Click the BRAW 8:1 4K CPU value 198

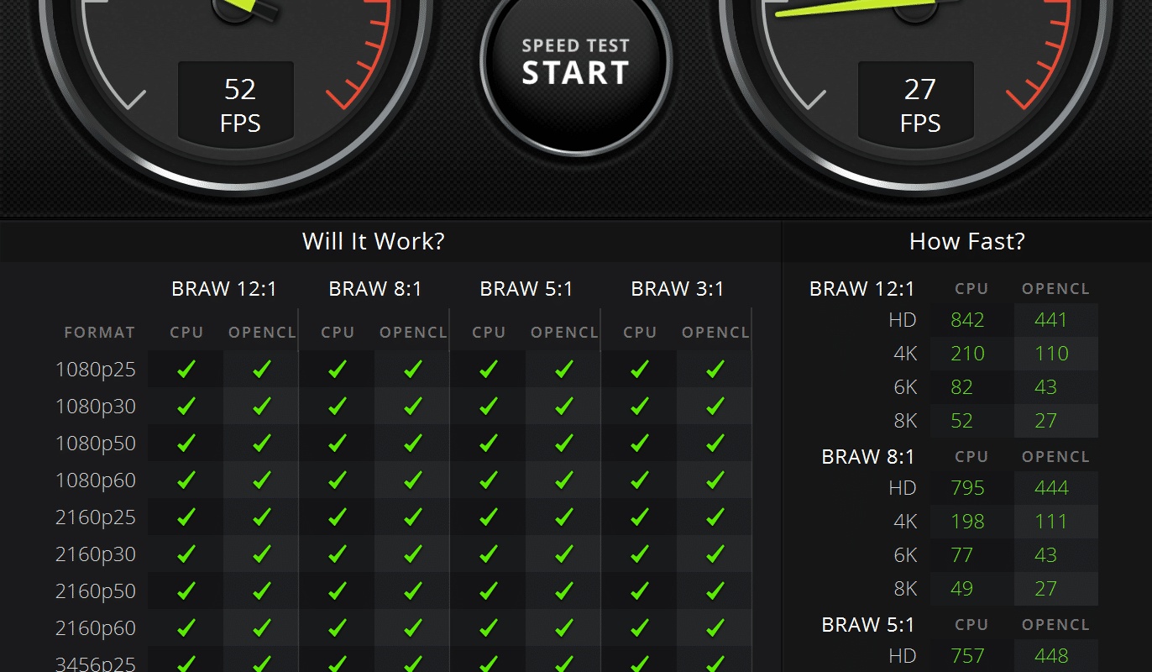click(x=967, y=522)
